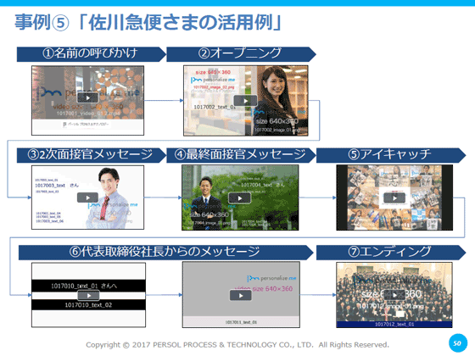Select the ⑤アイキャッチ step header
Viewport: 475px width, 356px height.
tap(391, 155)
